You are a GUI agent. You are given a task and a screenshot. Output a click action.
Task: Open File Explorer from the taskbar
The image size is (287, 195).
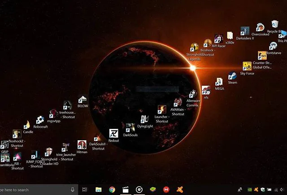[x=99, y=190]
